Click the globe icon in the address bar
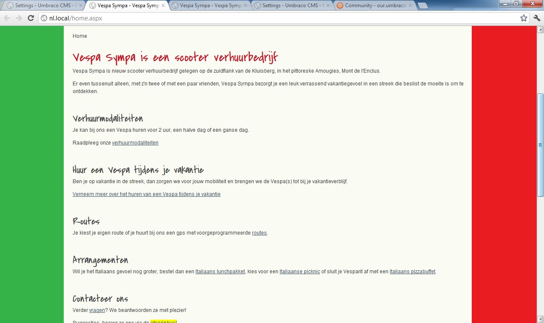 tap(44, 18)
